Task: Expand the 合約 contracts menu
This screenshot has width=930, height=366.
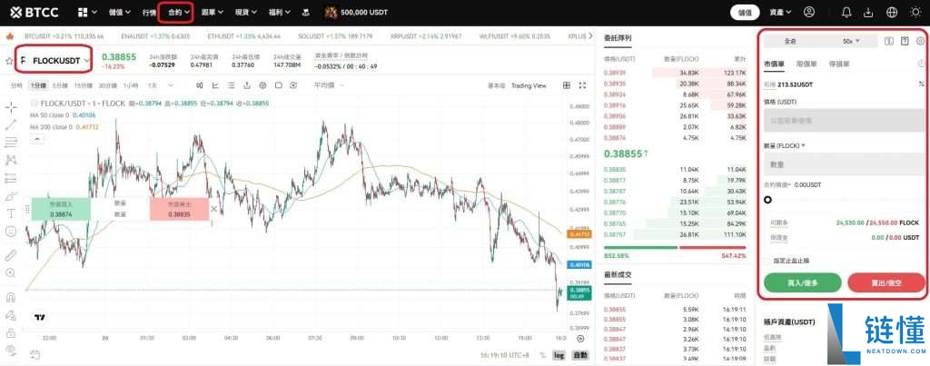Action: click(x=179, y=12)
